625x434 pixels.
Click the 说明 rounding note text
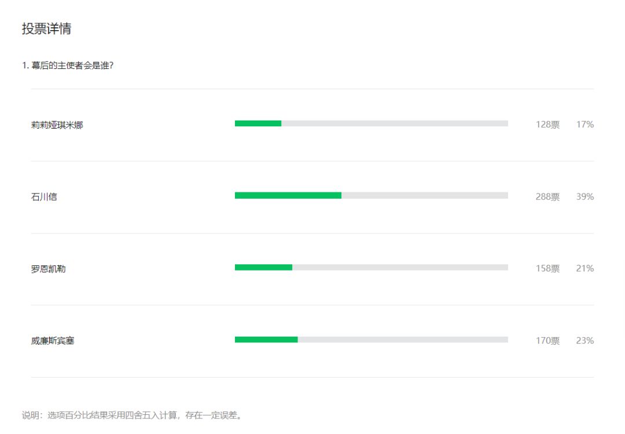[x=132, y=415]
